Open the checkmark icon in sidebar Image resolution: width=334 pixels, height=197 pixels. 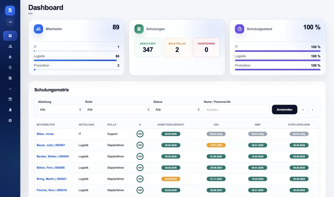point(10,89)
